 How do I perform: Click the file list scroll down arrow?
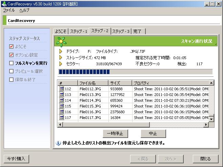[x=211, y=119]
